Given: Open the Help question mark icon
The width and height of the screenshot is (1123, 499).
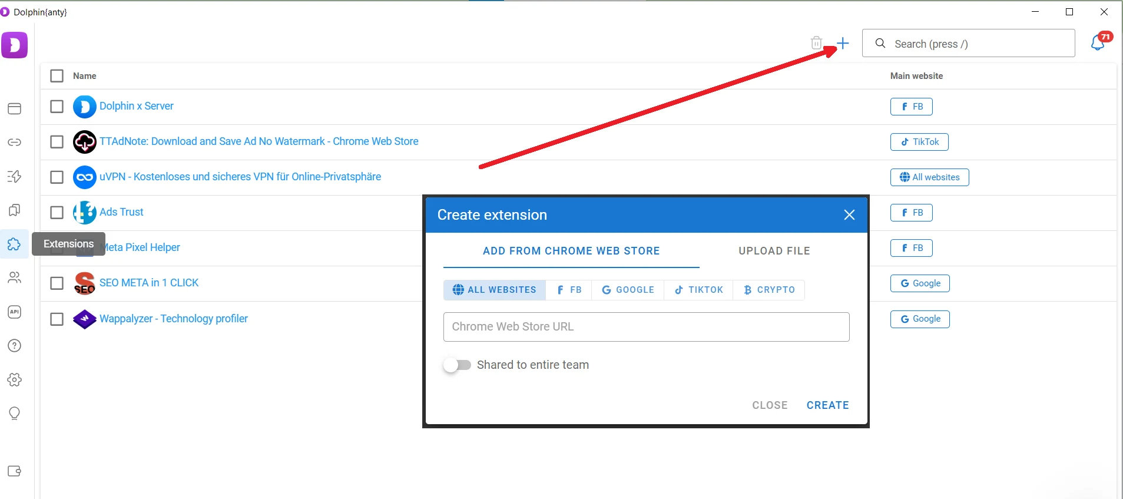Looking at the screenshot, I should 15,346.
